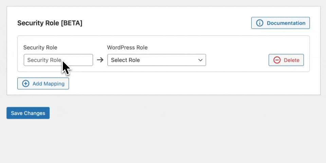The height and width of the screenshot is (163, 326).
Task: Add a new mapping row
Action: click(43, 84)
